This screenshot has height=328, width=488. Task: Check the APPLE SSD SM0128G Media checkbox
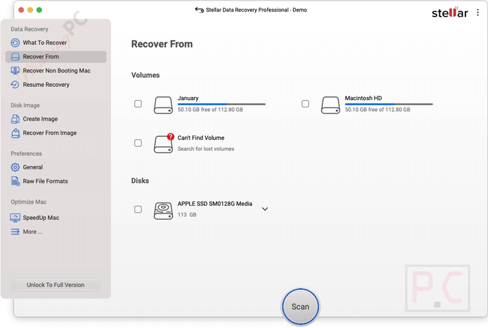point(138,210)
